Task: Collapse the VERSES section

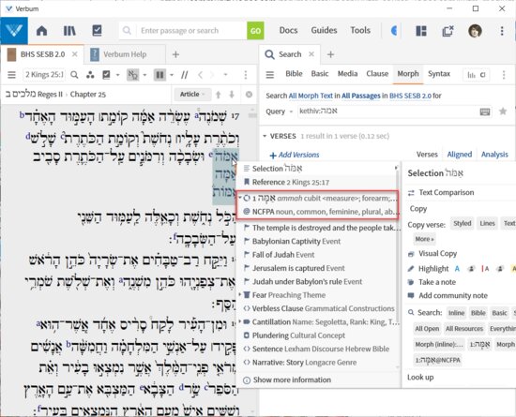Action: (265, 136)
